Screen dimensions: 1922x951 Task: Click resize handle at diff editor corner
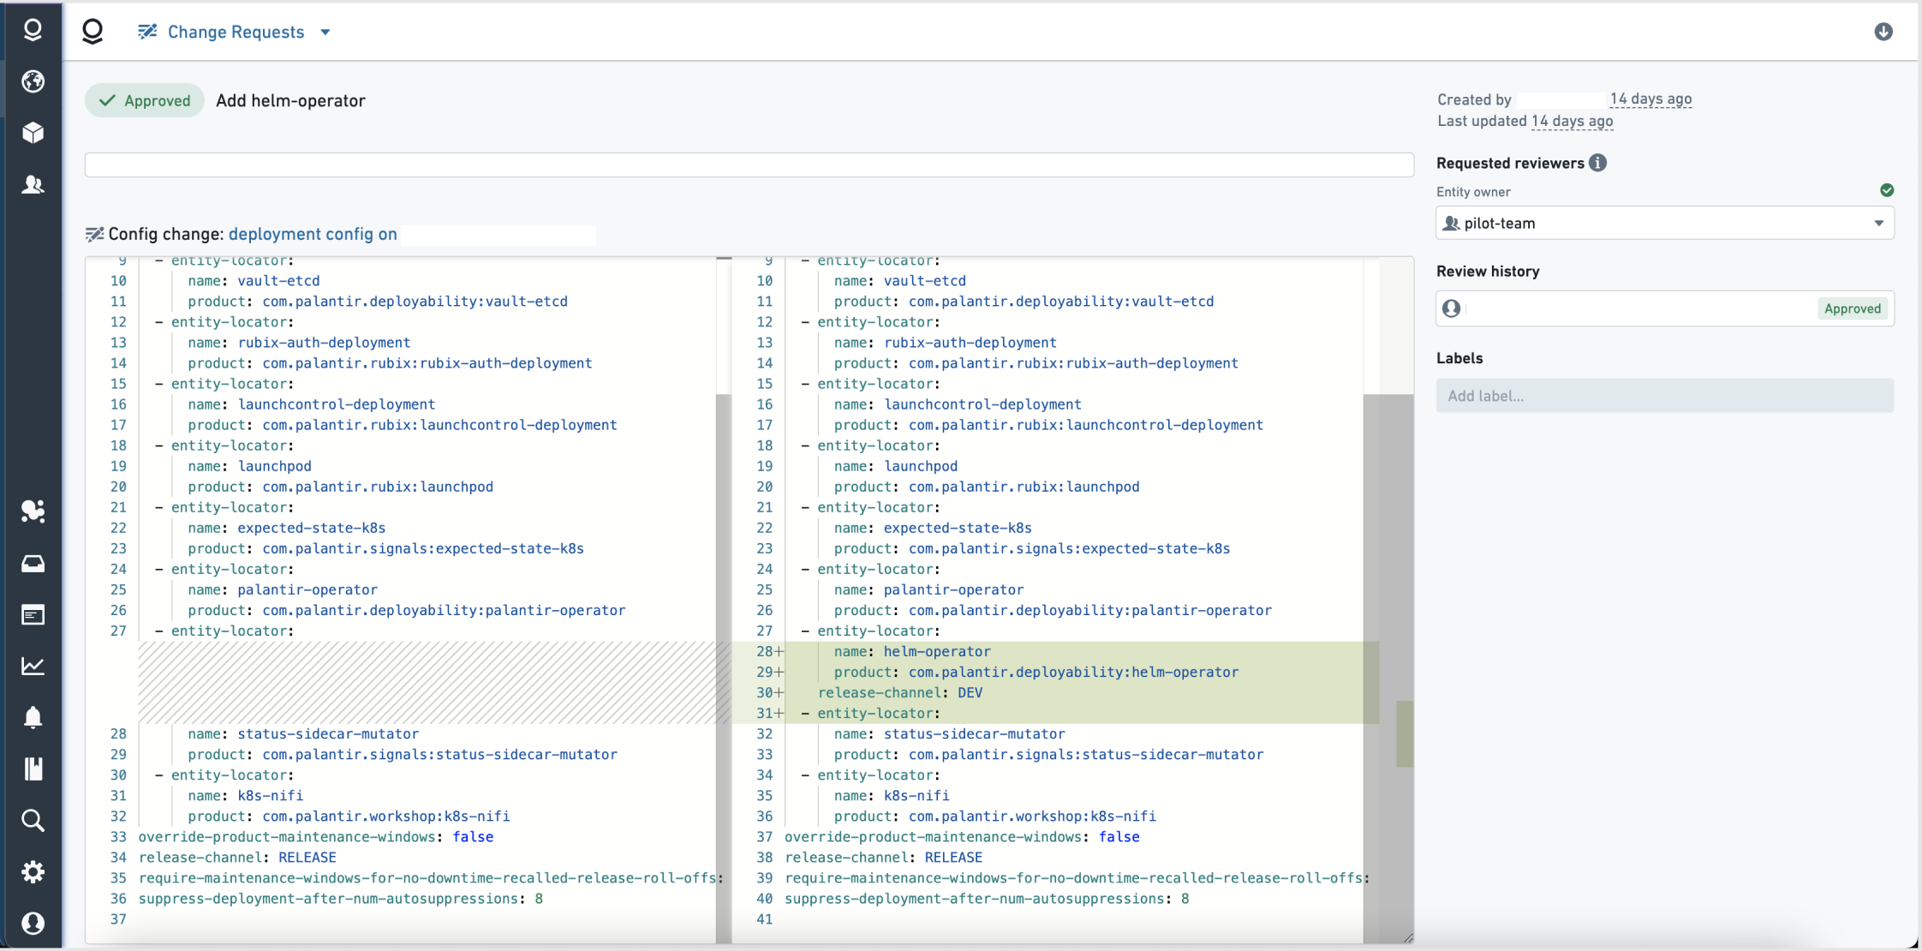click(x=1408, y=938)
